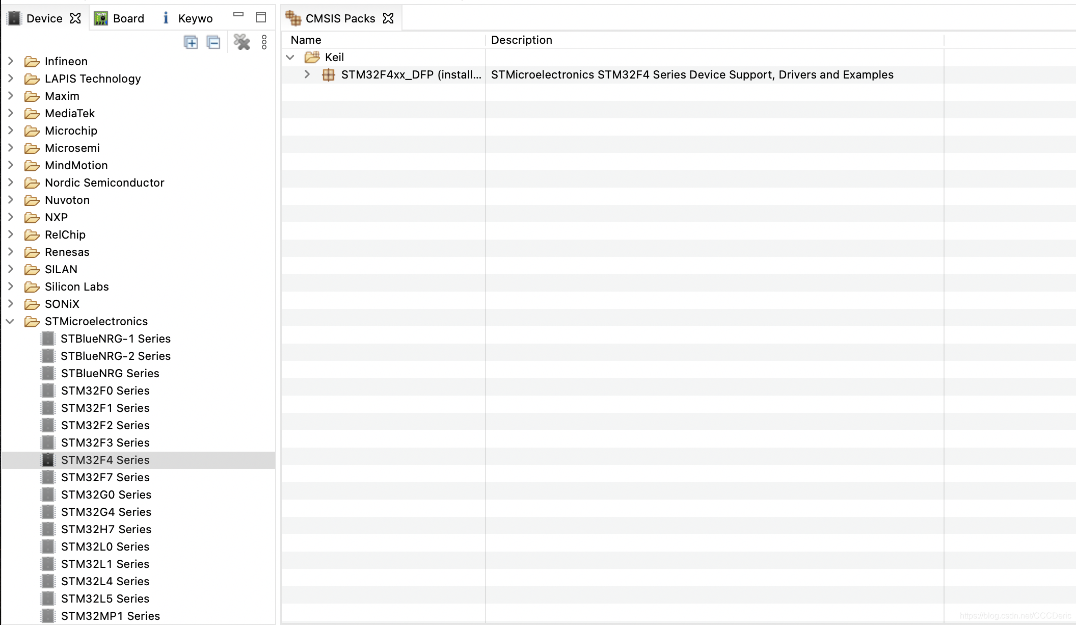1076x625 pixels.
Task: Click the Description column header
Action: (x=521, y=40)
